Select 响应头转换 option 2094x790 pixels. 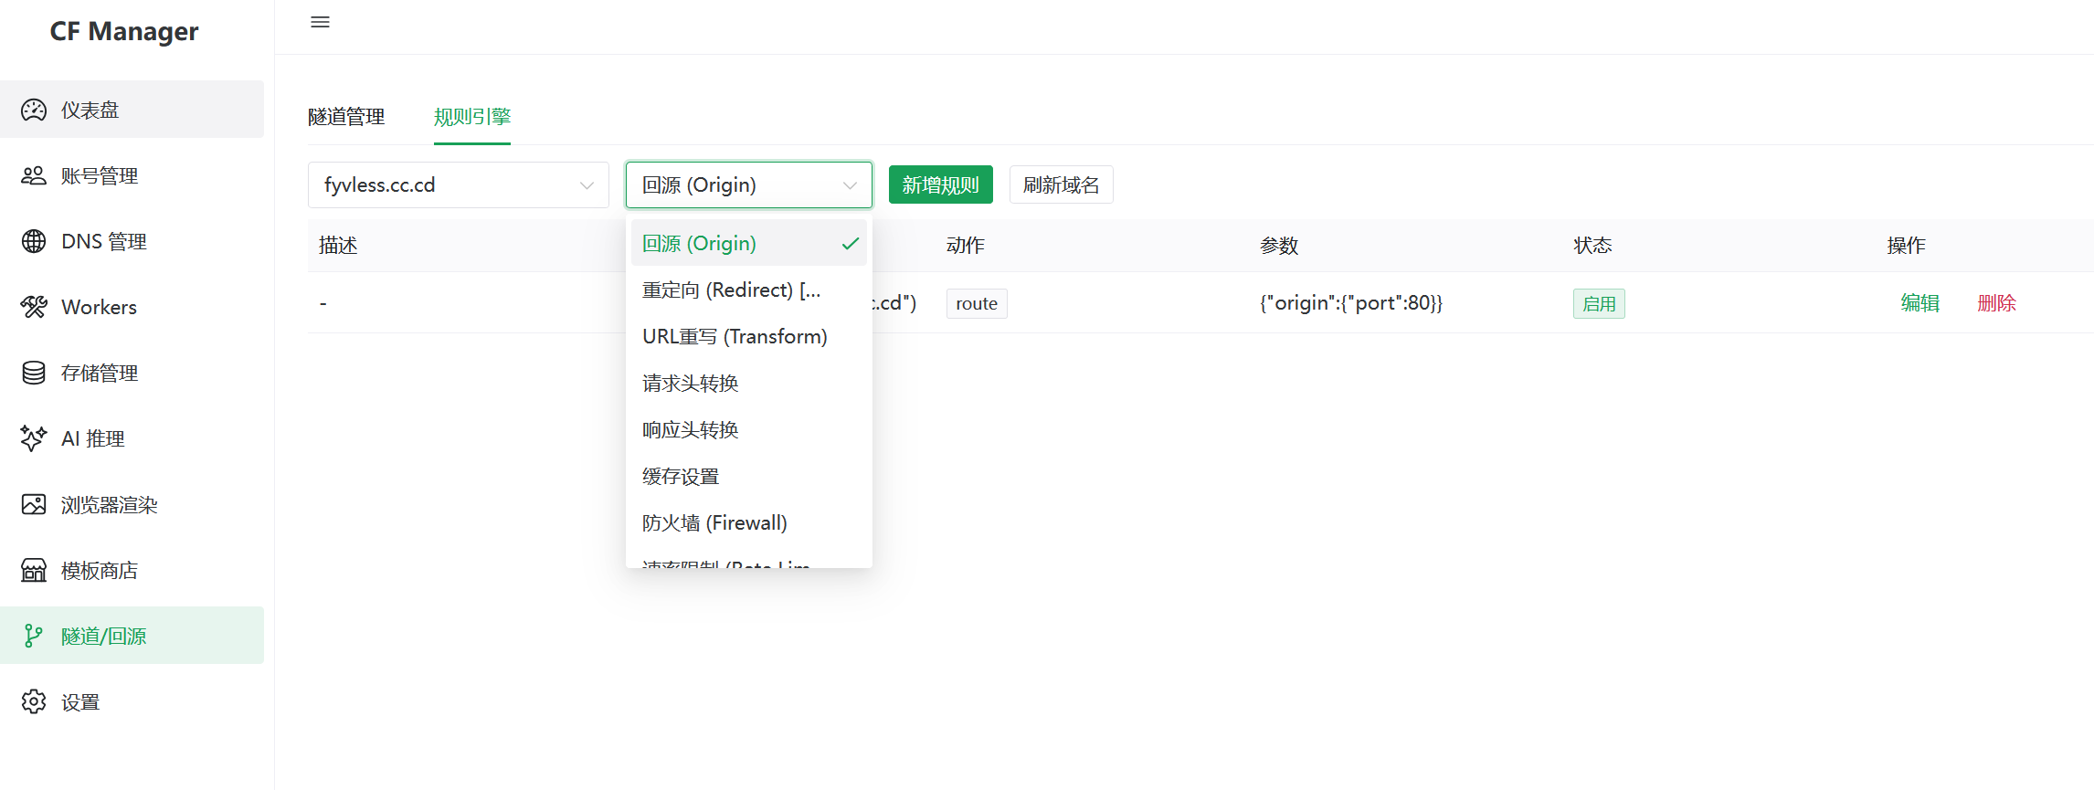click(x=749, y=429)
